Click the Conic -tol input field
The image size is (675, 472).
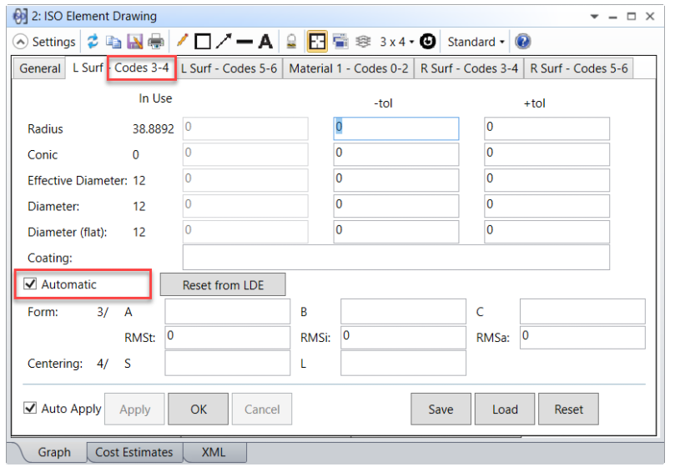[396, 154]
